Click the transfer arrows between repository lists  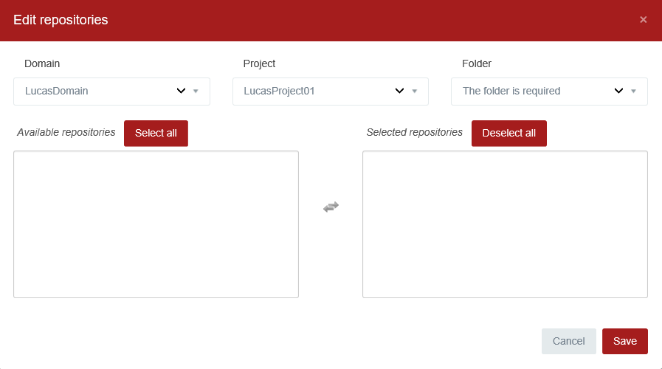click(331, 207)
